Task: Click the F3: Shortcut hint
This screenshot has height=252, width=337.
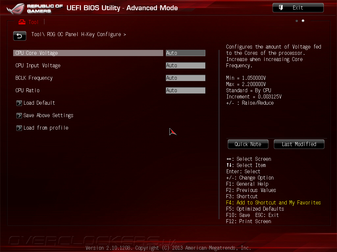Action: pos(242,197)
